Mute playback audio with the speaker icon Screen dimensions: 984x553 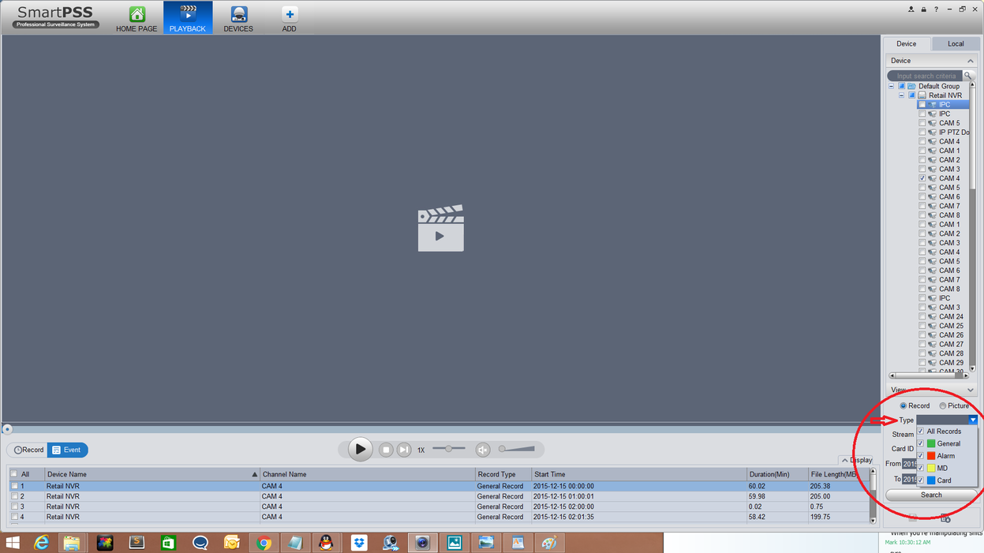pos(484,449)
